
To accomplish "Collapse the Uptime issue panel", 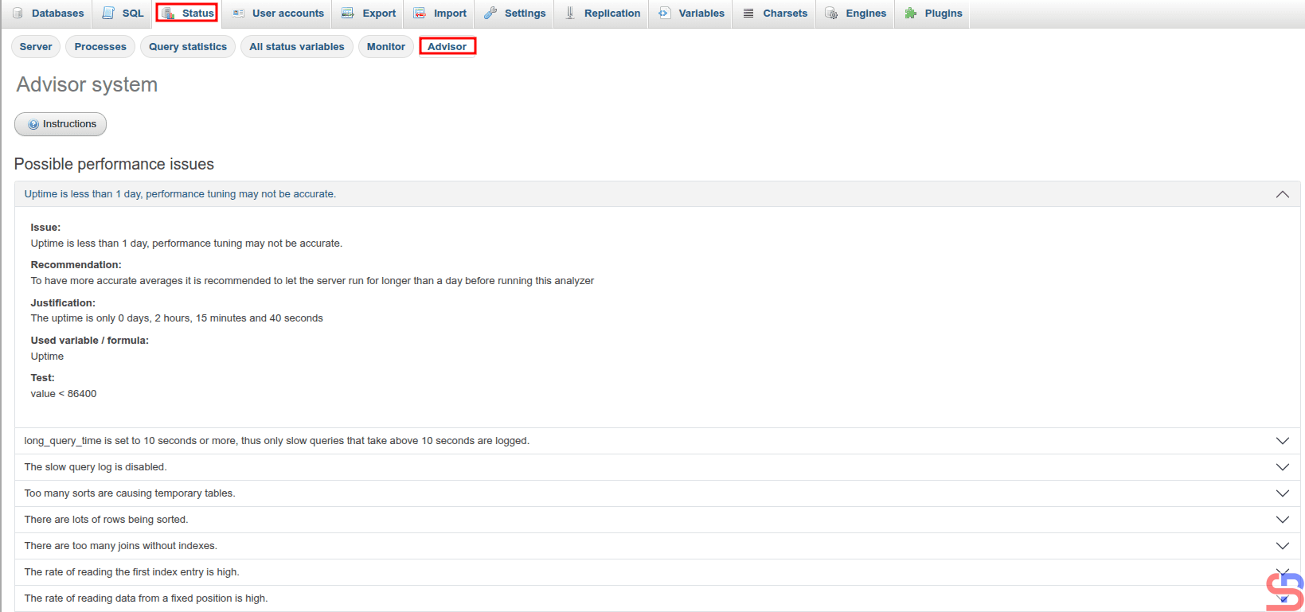I will tap(1282, 194).
